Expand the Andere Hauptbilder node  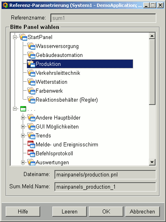[x=23, y=118]
